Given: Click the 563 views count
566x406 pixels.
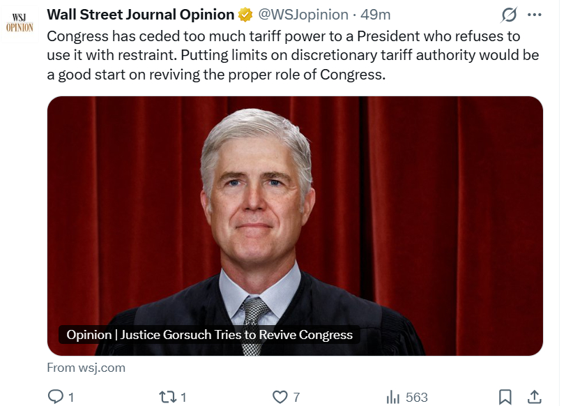Looking at the screenshot, I should click(416, 397).
